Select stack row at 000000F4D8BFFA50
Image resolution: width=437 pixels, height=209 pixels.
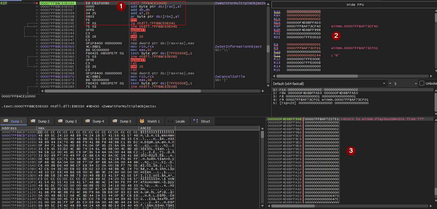coord(303,196)
